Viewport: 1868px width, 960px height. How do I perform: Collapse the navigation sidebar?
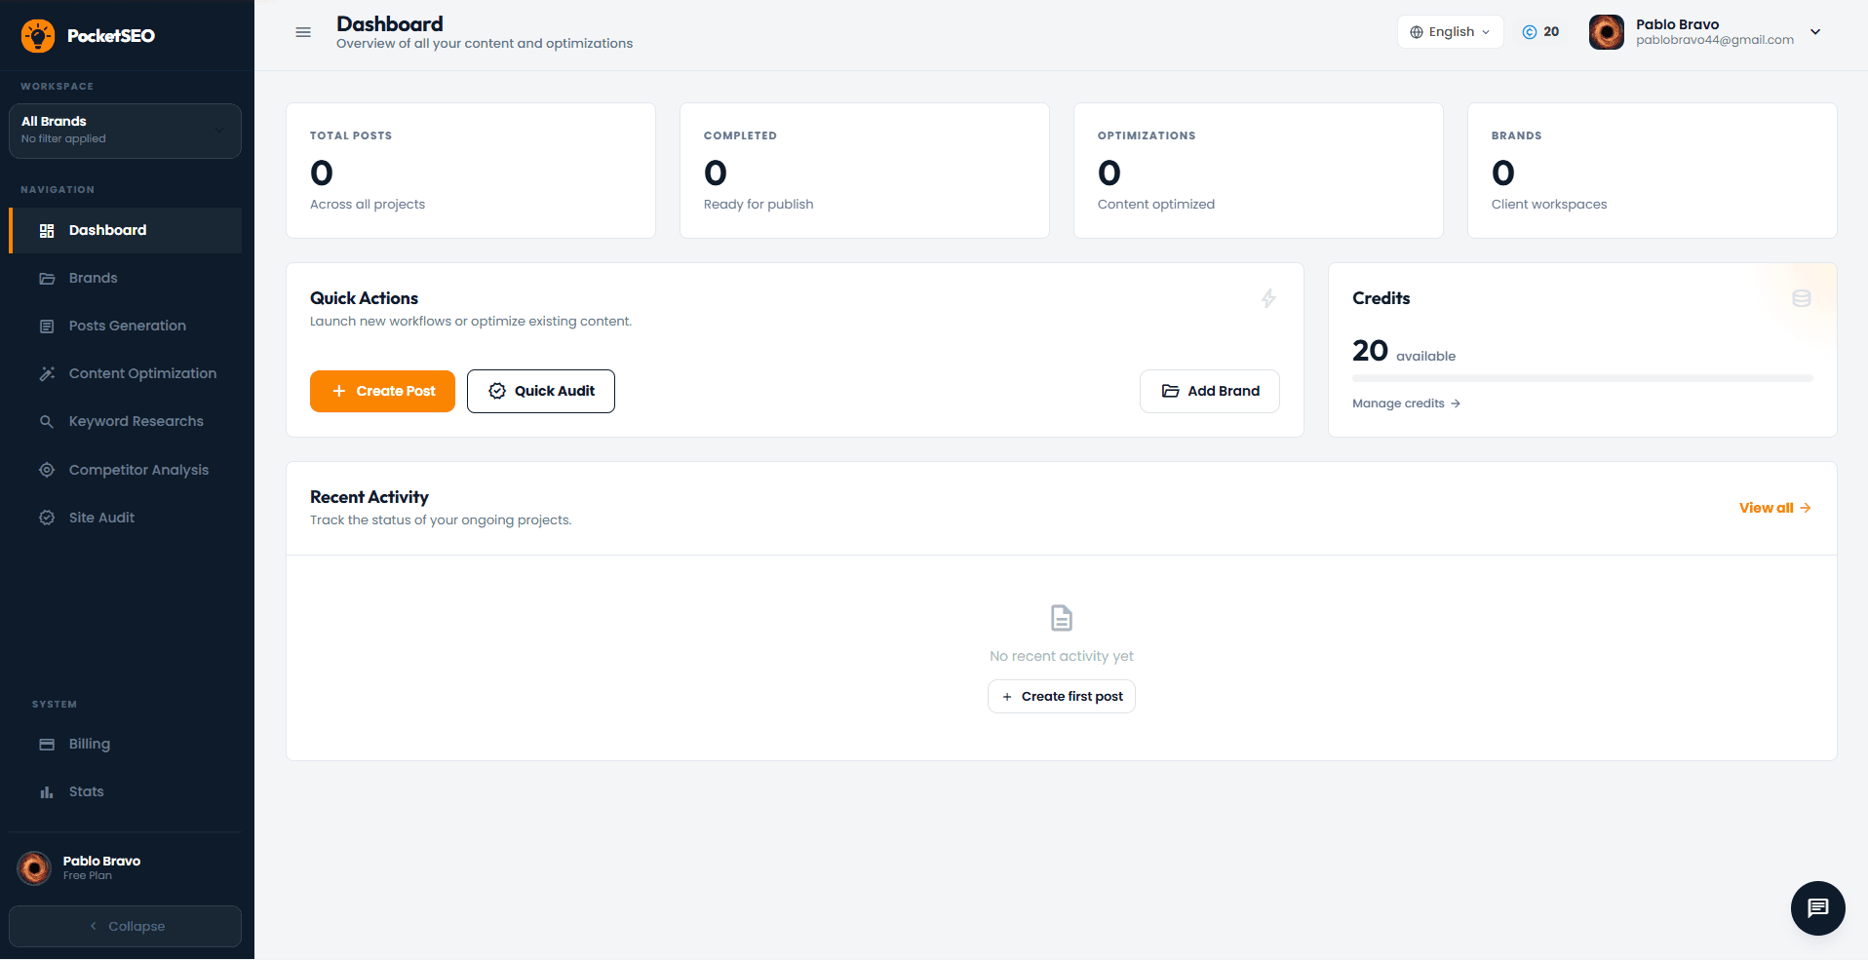(125, 926)
